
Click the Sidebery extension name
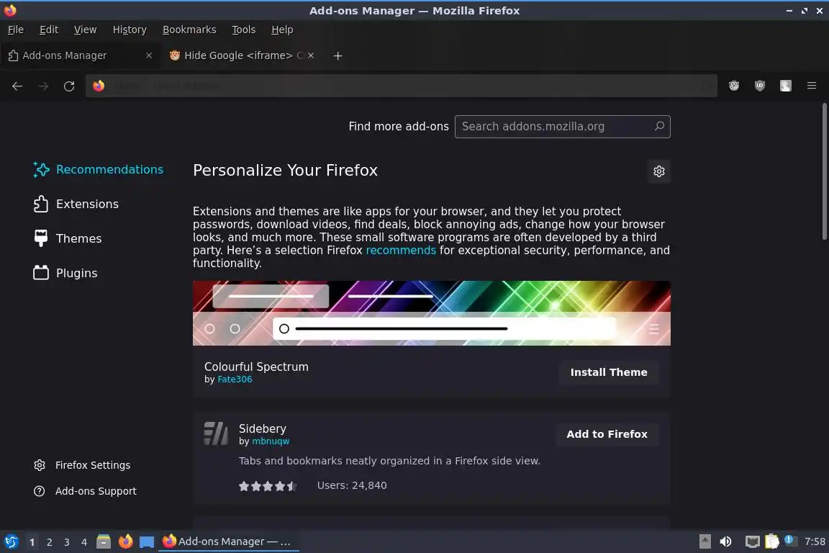(262, 428)
